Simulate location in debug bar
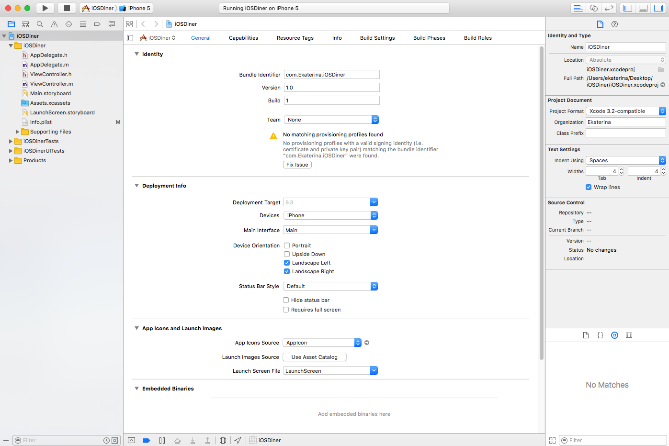The width and height of the screenshot is (669, 446). [x=238, y=440]
